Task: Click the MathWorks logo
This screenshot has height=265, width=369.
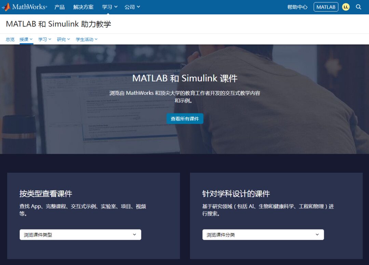Action: pyautogui.click(x=24, y=7)
